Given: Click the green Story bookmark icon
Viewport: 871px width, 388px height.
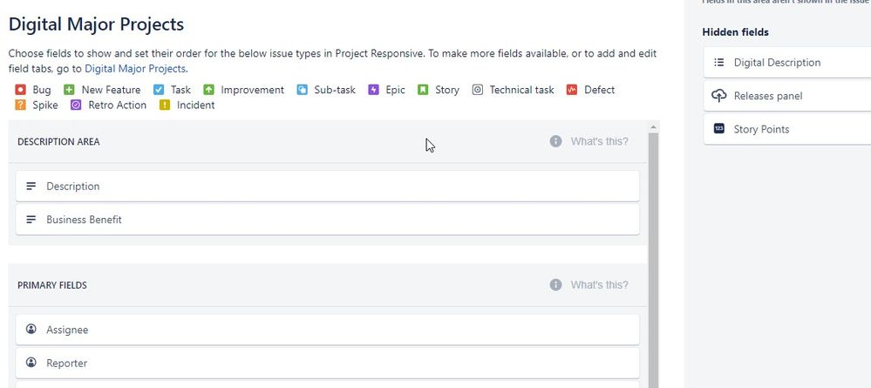Looking at the screenshot, I should click(423, 90).
